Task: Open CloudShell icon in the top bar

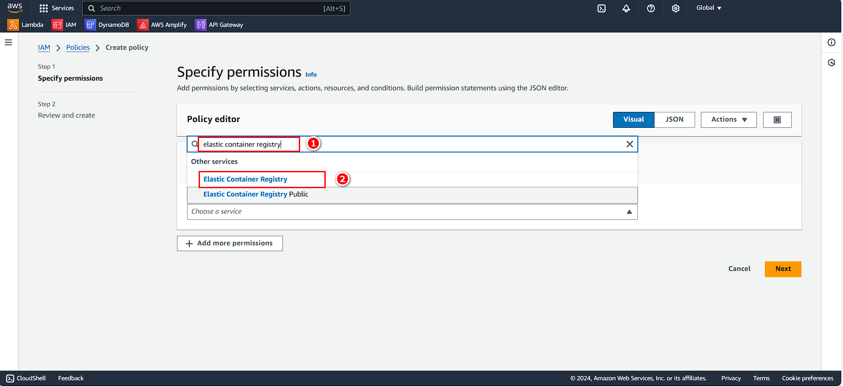Action: [602, 8]
